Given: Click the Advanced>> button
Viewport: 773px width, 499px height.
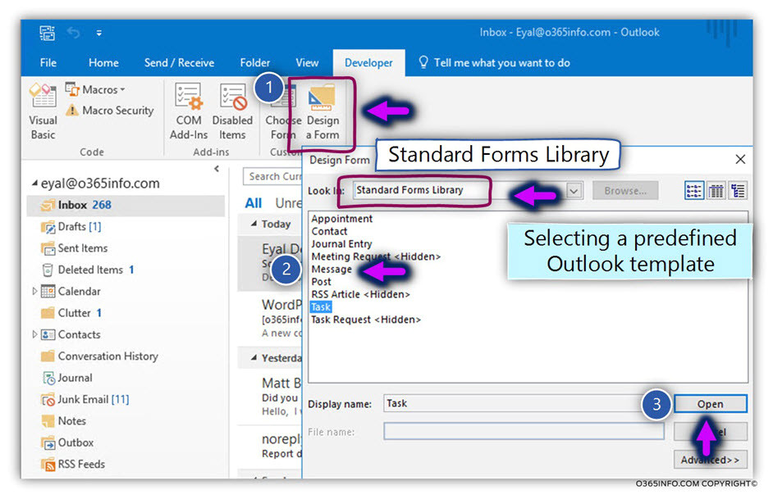Looking at the screenshot, I should pyautogui.click(x=710, y=460).
